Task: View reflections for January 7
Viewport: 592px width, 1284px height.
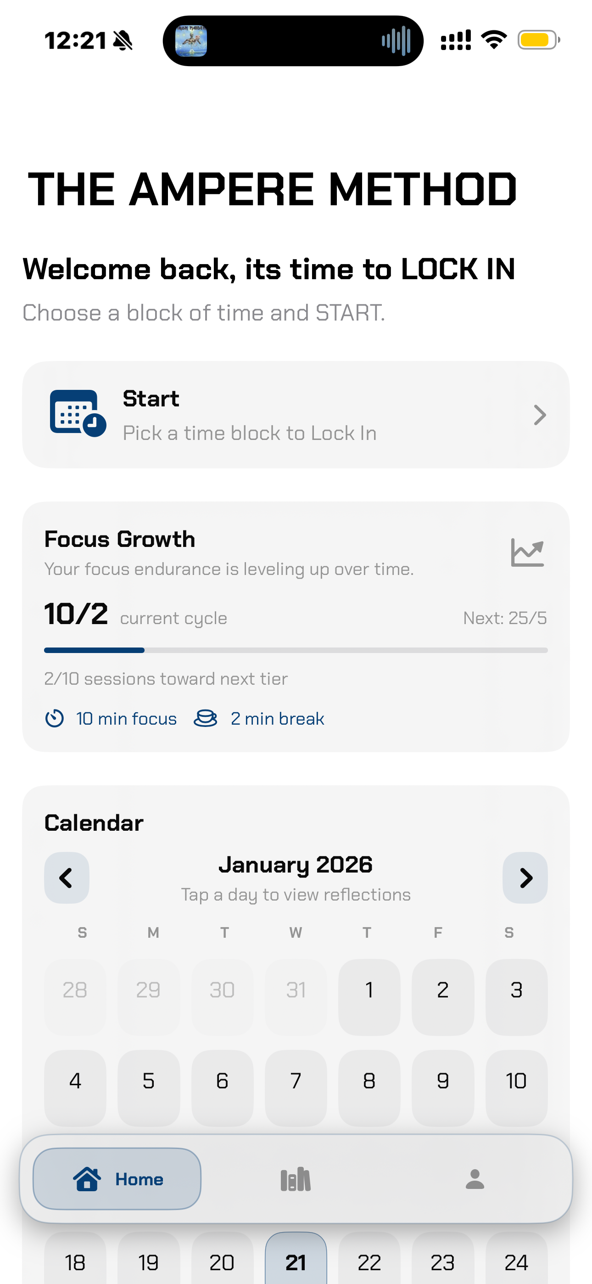Action: pos(296,1081)
